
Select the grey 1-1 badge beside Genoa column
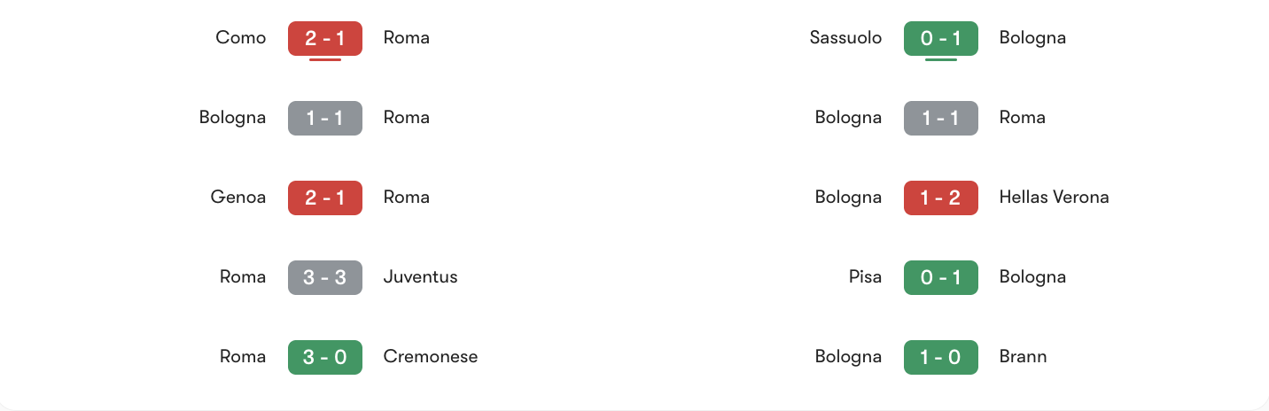pos(325,118)
